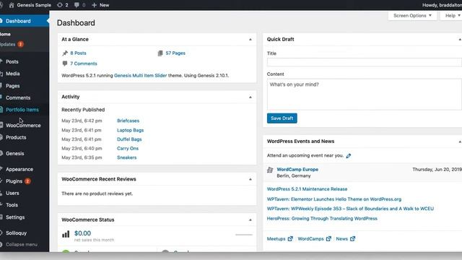Open the 7 Comments link

(x=84, y=64)
